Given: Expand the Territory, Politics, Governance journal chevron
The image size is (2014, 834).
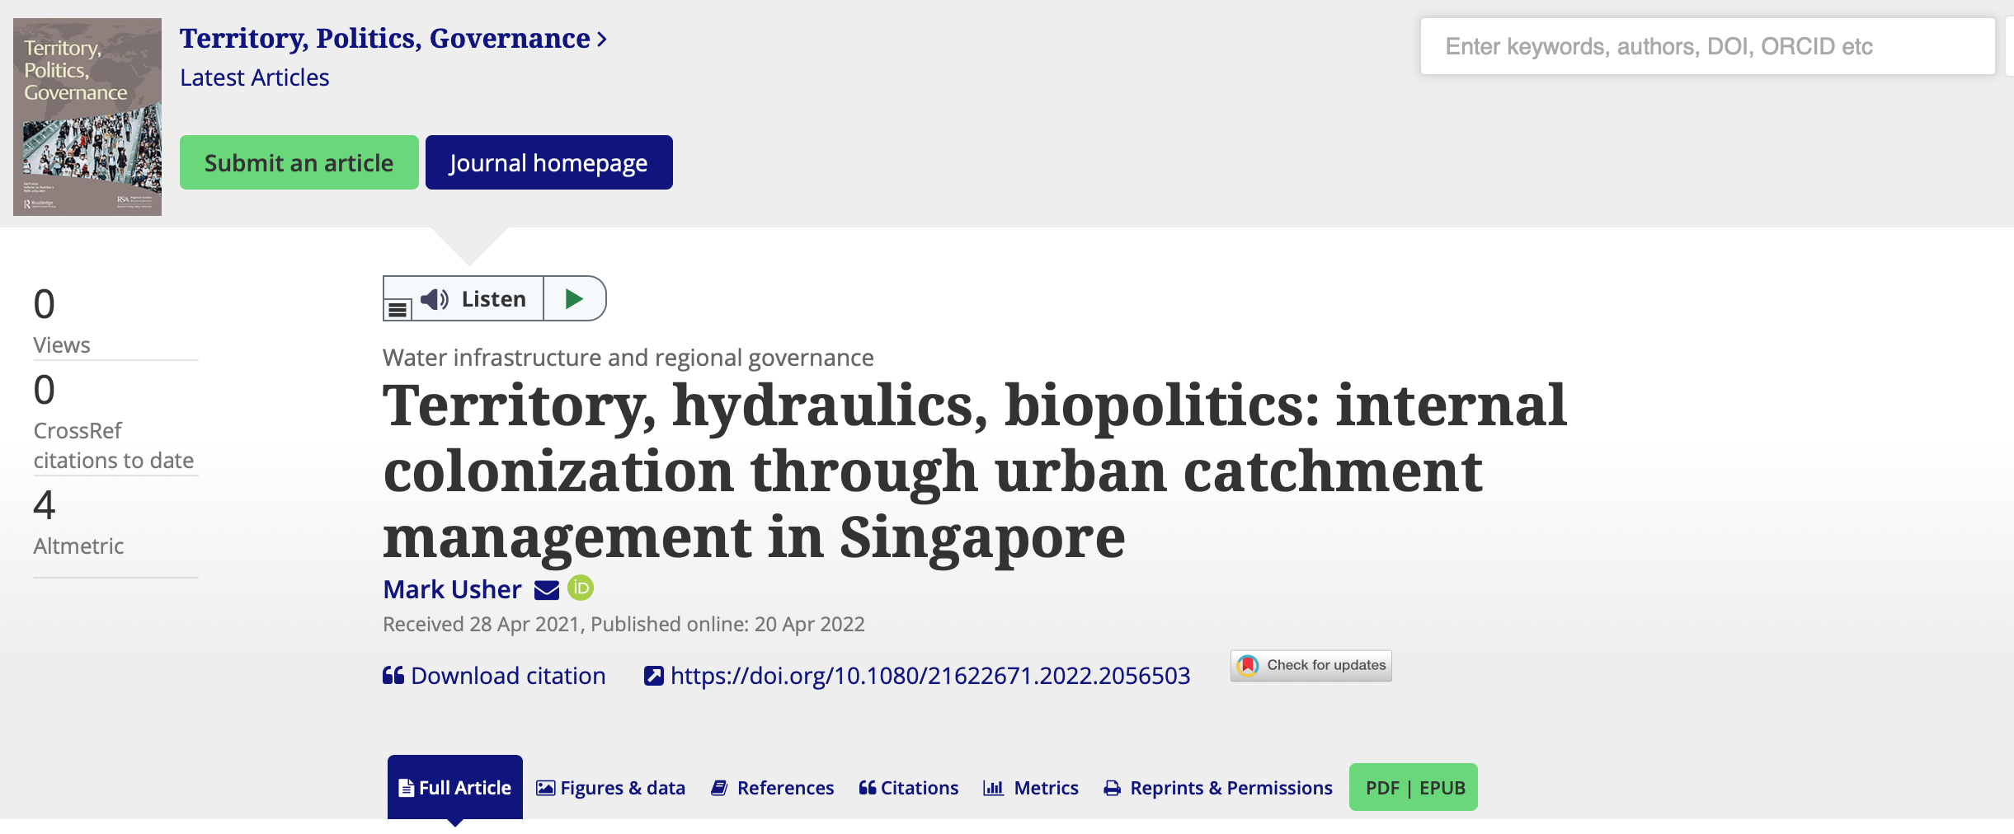Looking at the screenshot, I should 602,40.
